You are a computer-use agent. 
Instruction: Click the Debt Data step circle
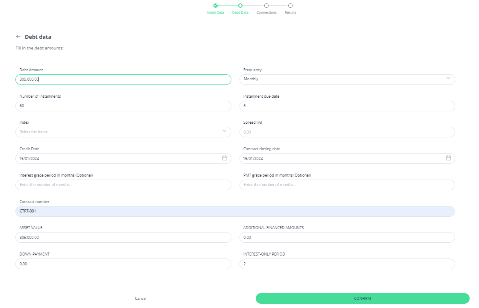coord(240,6)
